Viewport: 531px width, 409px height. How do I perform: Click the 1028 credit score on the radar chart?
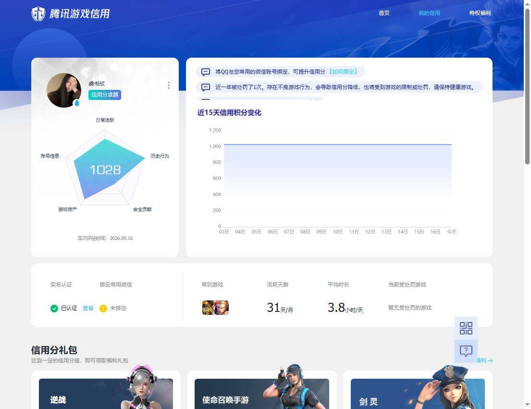click(x=105, y=170)
